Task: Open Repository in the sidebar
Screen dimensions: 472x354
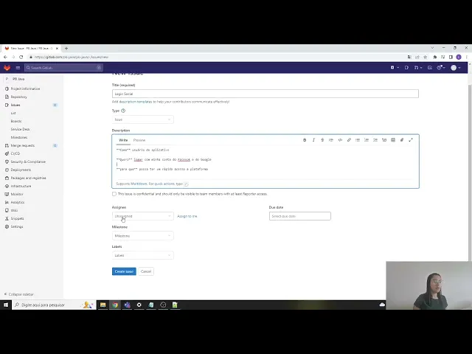Action: [19, 97]
